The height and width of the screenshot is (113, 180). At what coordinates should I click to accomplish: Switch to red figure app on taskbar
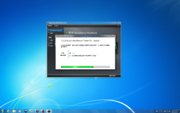tap(43, 111)
